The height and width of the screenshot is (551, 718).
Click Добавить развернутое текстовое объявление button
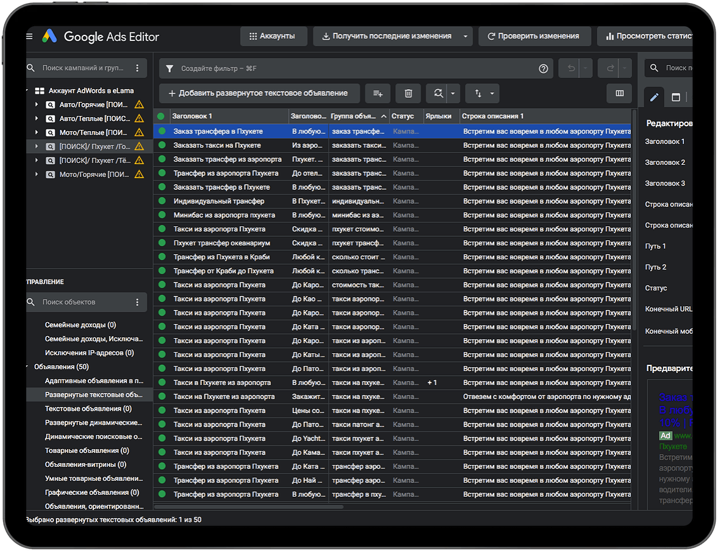point(259,93)
